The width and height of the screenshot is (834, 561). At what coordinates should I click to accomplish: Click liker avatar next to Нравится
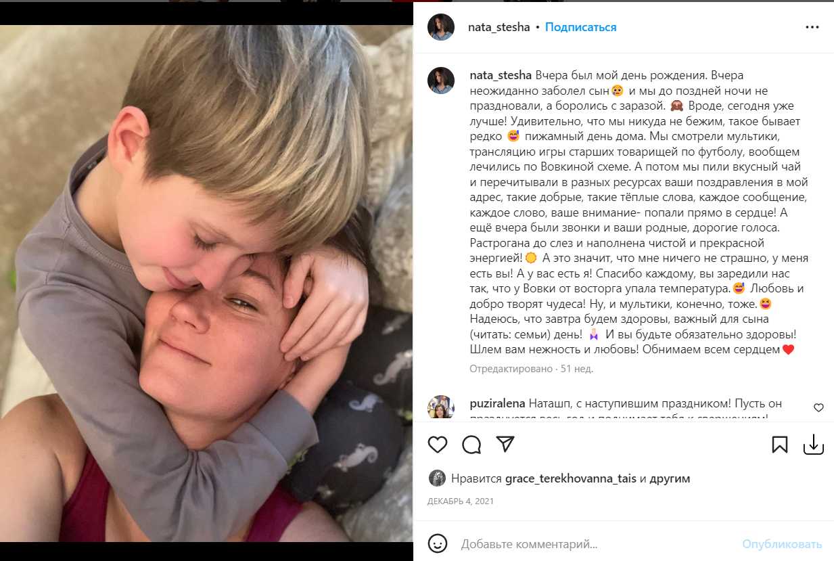(x=437, y=478)
